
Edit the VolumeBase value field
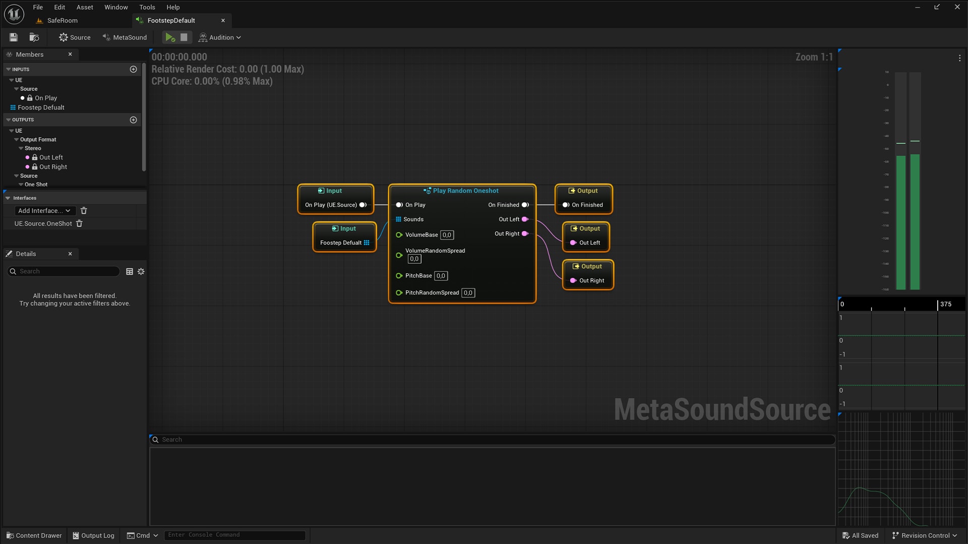[x=447, y=235]
